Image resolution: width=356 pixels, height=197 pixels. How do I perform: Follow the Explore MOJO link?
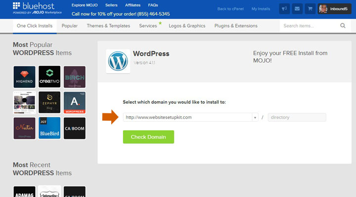tap(85, 5)
